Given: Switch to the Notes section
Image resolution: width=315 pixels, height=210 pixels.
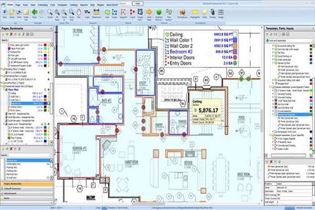Looking at the screenshot, I should [x=27, y=198].
